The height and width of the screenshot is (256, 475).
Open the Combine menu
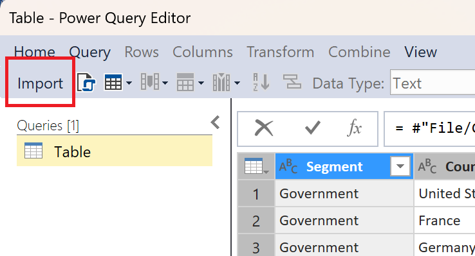pyautogui.click(x=359, y=52)
